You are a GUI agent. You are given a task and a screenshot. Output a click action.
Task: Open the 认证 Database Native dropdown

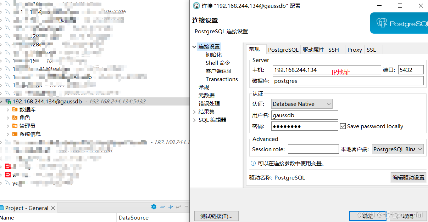(302, 104)
